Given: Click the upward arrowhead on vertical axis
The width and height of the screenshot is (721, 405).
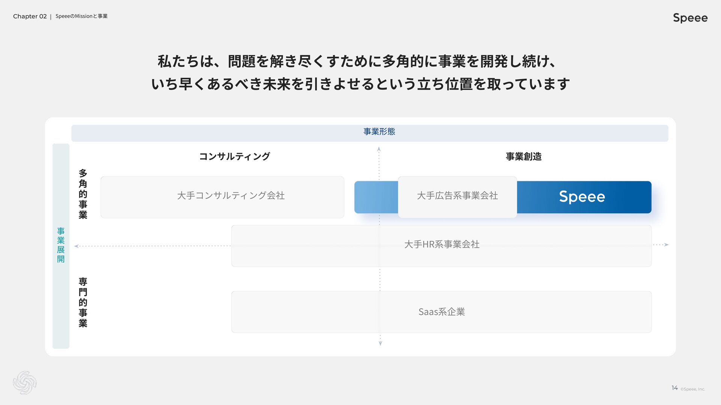Looking at the screenshot, I should [379, 149].
